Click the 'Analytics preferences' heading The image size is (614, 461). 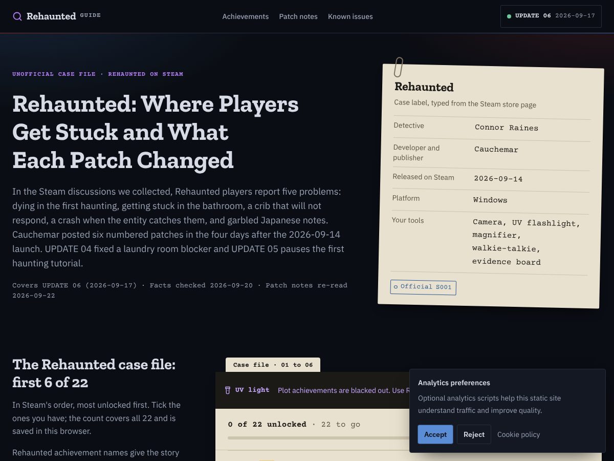click(454, 383)
